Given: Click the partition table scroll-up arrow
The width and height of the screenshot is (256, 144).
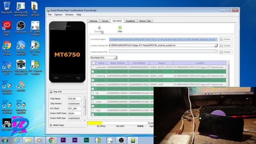Looking at the screenshot, I should click(x=228, y=62).
